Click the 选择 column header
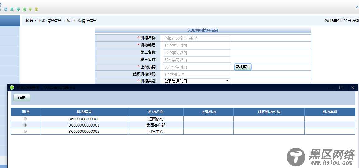 point(26,112)
